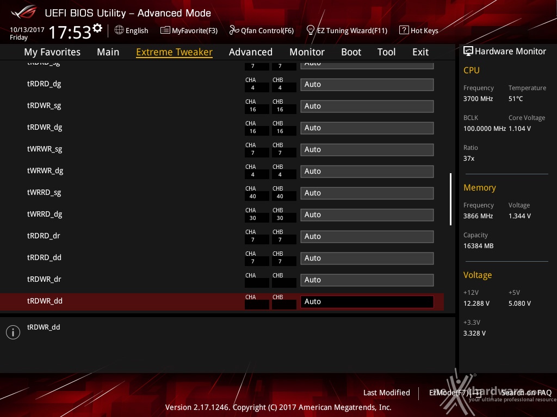Open the Tool tab
Screen dimensions: 557x417
pos(387,52)
